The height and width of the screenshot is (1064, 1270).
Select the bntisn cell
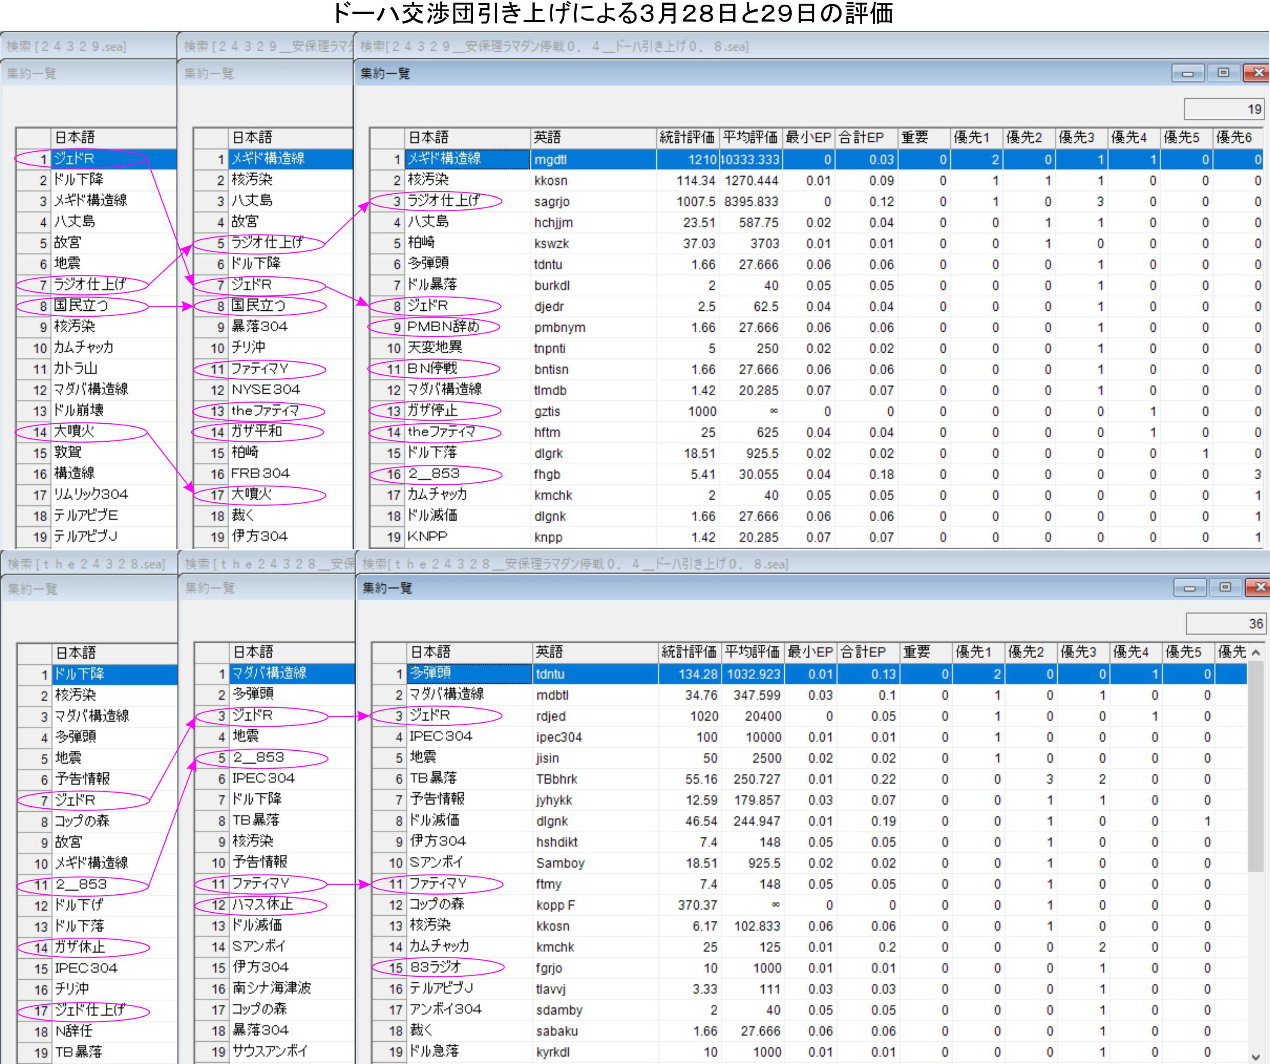(593, 370)
